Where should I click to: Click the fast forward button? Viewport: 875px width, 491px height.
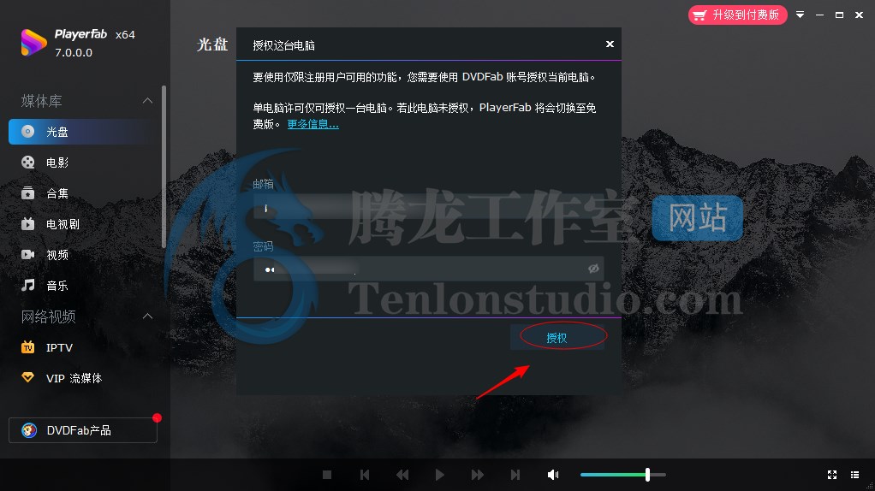[x=478, y=475]
